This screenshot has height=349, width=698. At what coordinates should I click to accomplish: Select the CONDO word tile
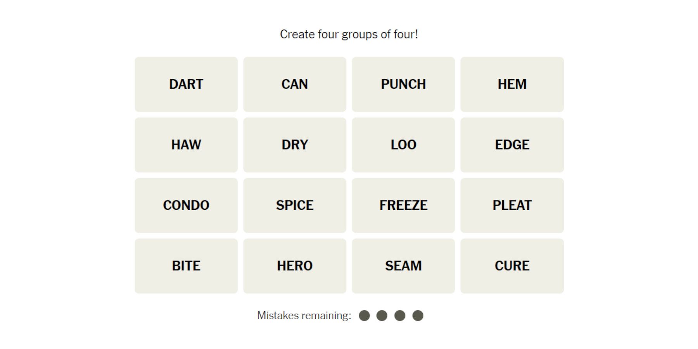(x=186, y=205)
